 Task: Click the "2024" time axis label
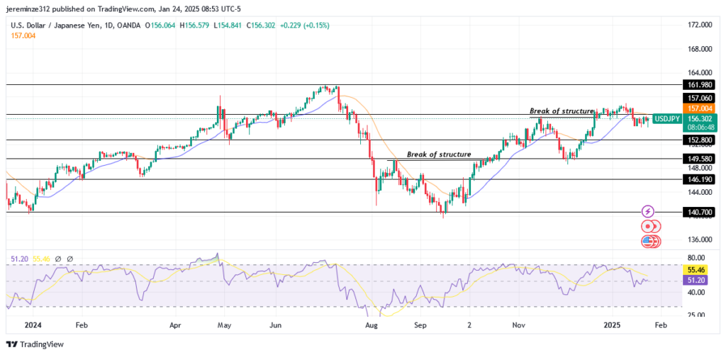point(33,325)
